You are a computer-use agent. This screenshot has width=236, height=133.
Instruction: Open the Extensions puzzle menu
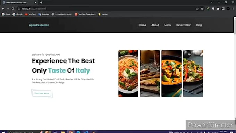pyautogui.click(x=218, y=9)
